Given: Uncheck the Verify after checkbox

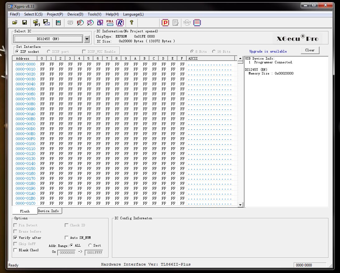Looking at the screenshot, I should (x=15, y=238).
